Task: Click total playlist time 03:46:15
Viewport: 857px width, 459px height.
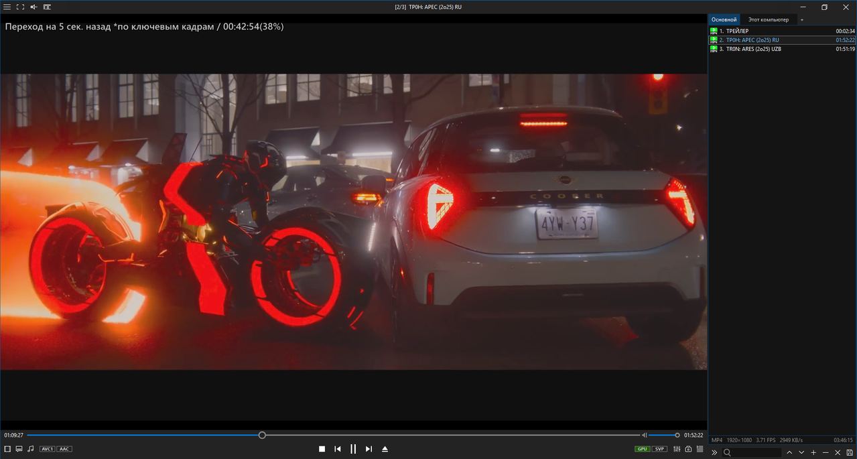Action: 844,440
